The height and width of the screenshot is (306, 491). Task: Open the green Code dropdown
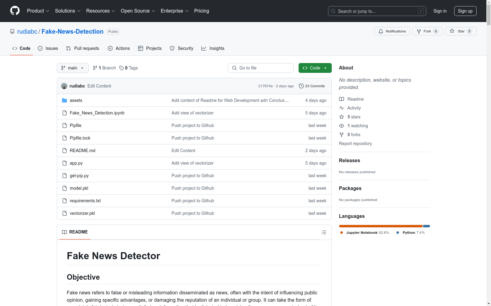315,68
